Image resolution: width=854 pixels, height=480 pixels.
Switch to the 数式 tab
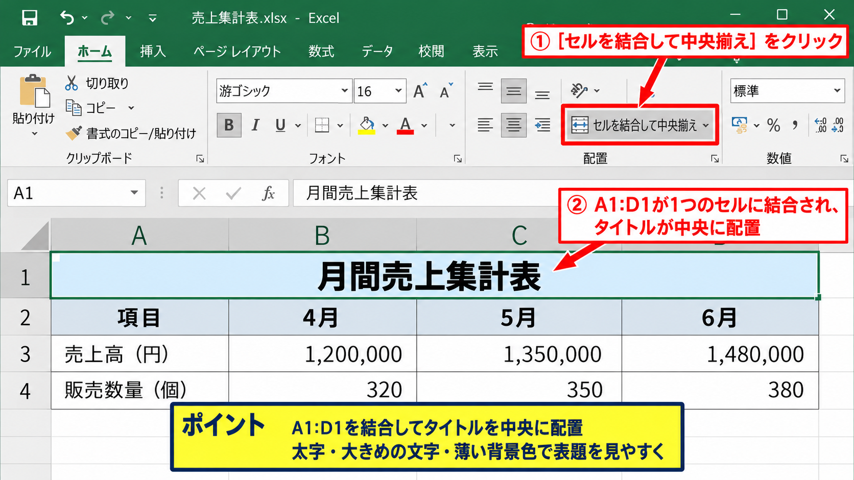[x=321, y=52]
